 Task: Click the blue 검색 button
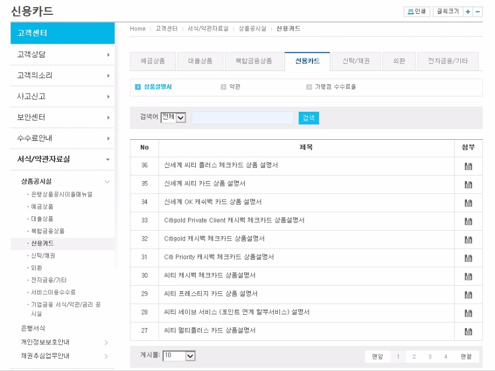[309, 118]
